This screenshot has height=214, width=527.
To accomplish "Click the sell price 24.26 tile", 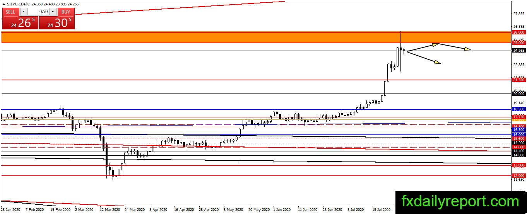I will [x=20, y=23].
